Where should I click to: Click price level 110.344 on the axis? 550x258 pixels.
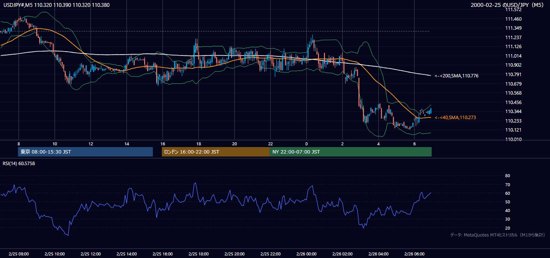click(x=513, y=111)
